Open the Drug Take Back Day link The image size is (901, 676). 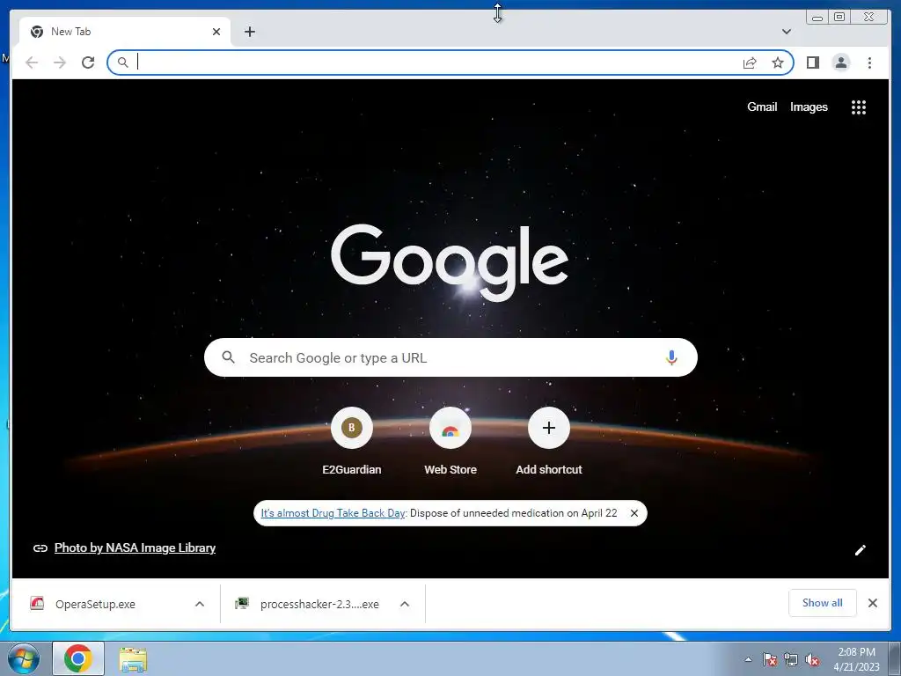point(333,513)
